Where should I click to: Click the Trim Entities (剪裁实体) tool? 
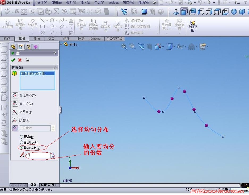pyautogui.click(x=81, y=25)
